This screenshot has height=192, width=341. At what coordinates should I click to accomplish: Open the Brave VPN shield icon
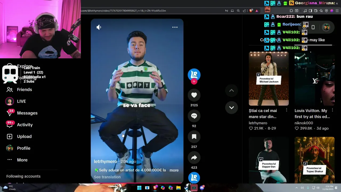[326, 11]
